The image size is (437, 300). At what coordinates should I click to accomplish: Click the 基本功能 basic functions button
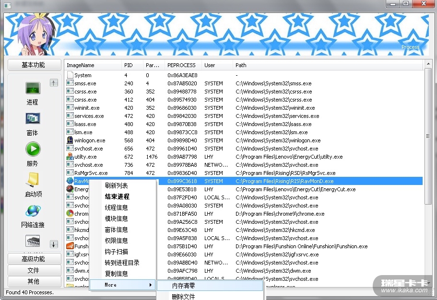[34, 65]
